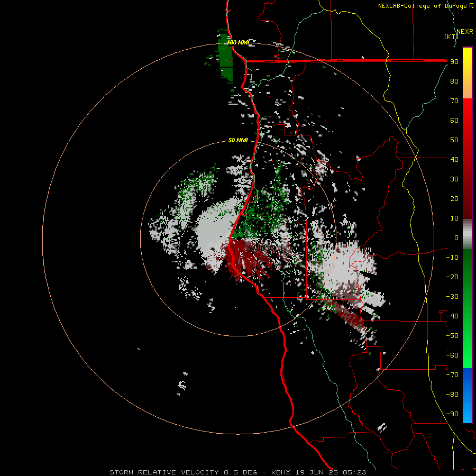The height and width of the screenshot is (476, 476).
Task: Click the gray zero-velocity segment of the color bar
Action: [x=467, y=234]
